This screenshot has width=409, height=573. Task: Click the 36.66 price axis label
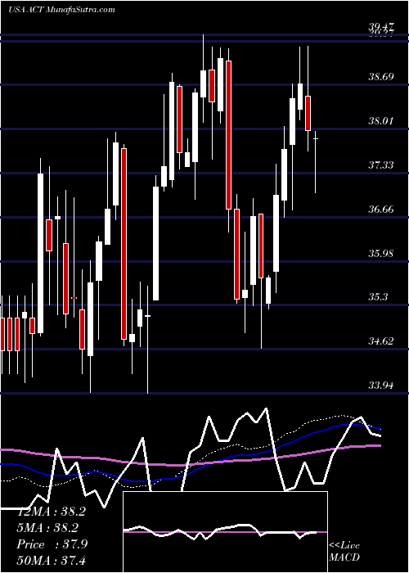(x=381, y=209)
